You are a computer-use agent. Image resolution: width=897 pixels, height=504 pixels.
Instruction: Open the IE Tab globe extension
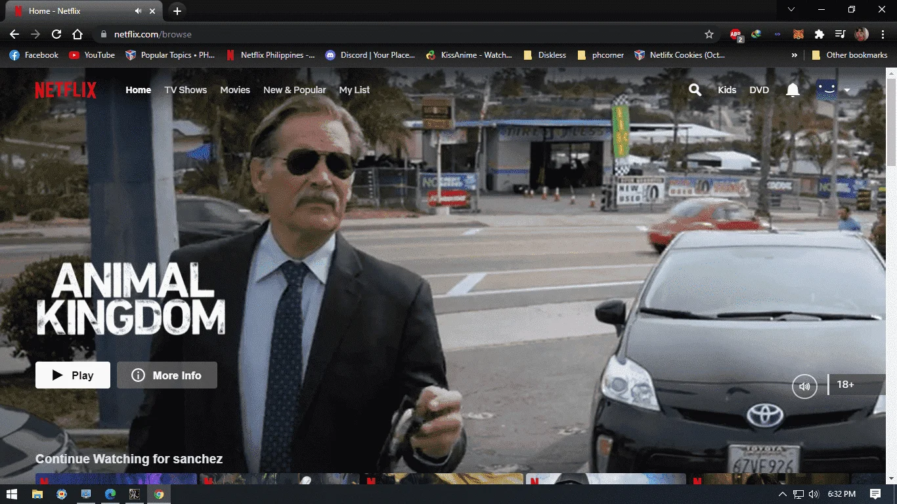[756, 34]
